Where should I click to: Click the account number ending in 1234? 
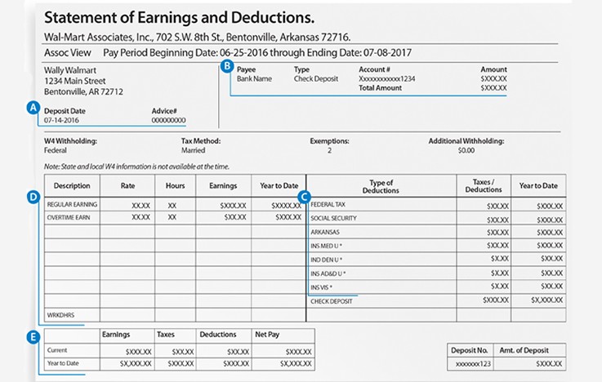click(387, 78)
